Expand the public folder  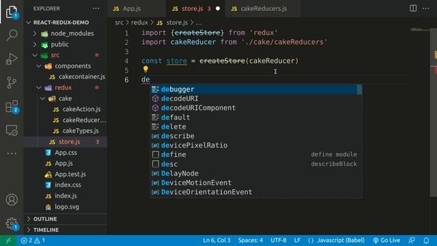click(66, 44)
